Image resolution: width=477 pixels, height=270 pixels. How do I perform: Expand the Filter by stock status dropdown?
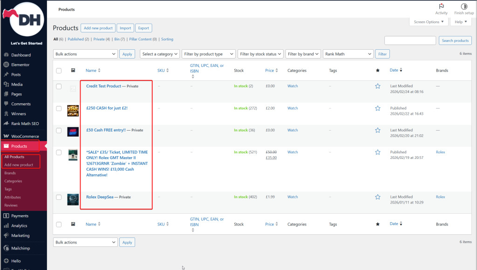pos(260,54)
